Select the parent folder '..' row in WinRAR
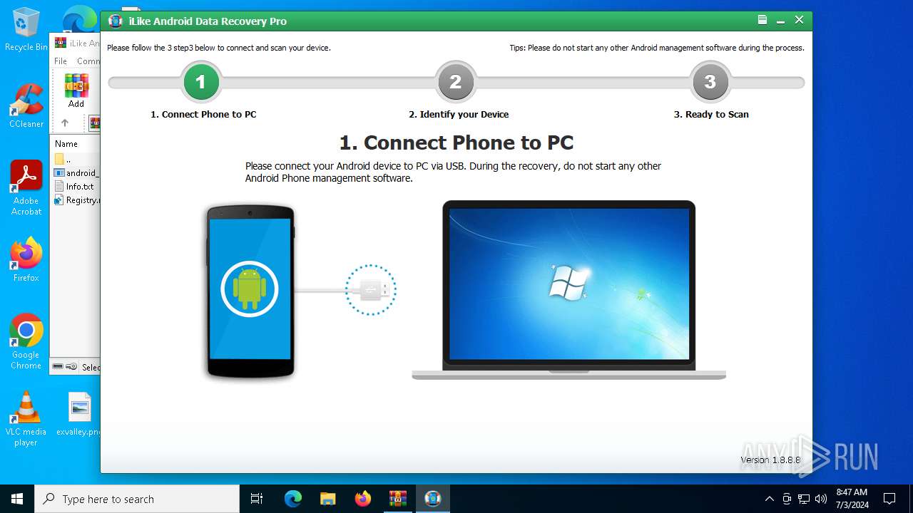 point(75,159)
